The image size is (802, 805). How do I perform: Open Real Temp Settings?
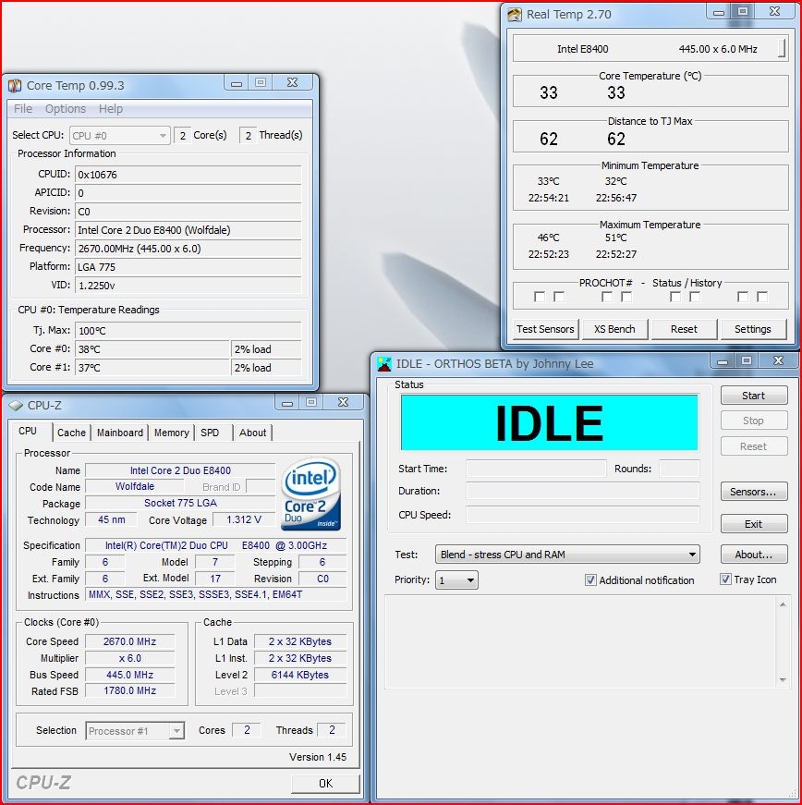click(753, 329)
